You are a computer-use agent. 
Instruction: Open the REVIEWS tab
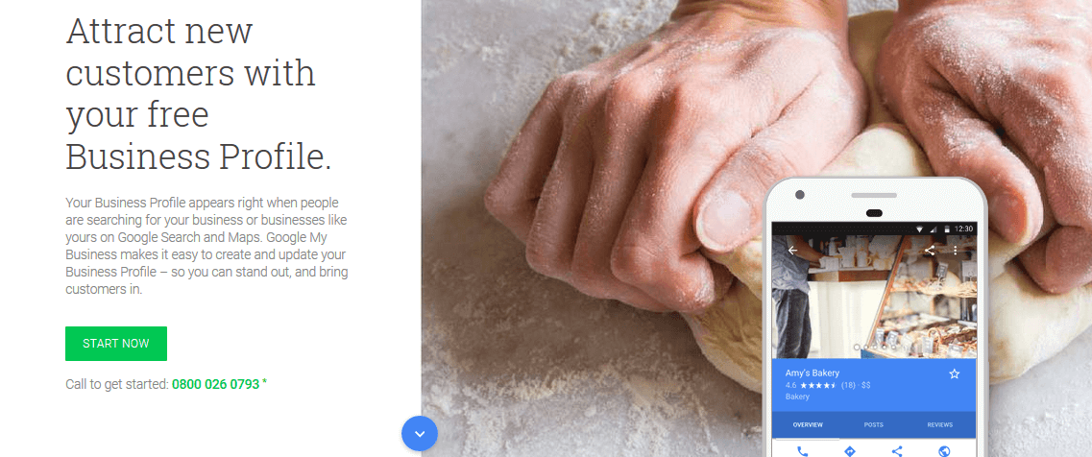tap(939, 425)
